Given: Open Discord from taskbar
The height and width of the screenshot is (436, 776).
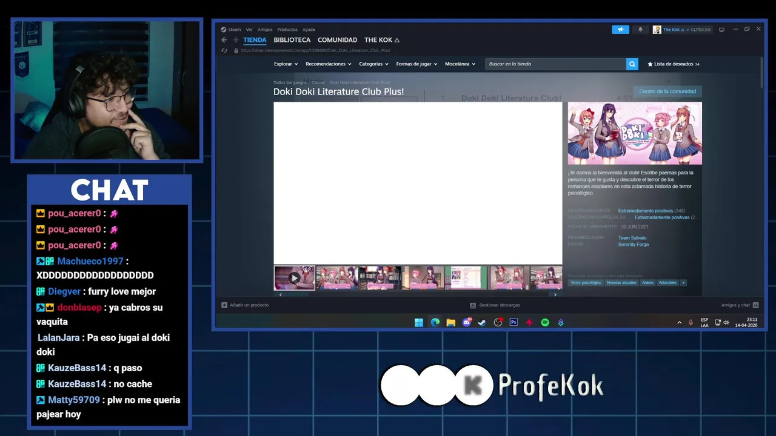Looking at the screenshot, I should point(466,323).
